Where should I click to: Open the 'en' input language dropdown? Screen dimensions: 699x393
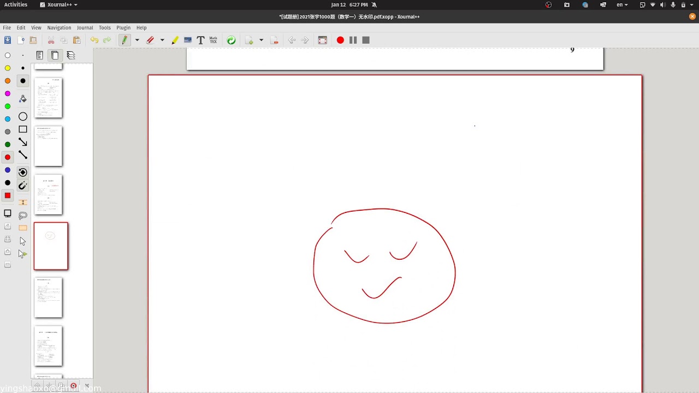622,4
